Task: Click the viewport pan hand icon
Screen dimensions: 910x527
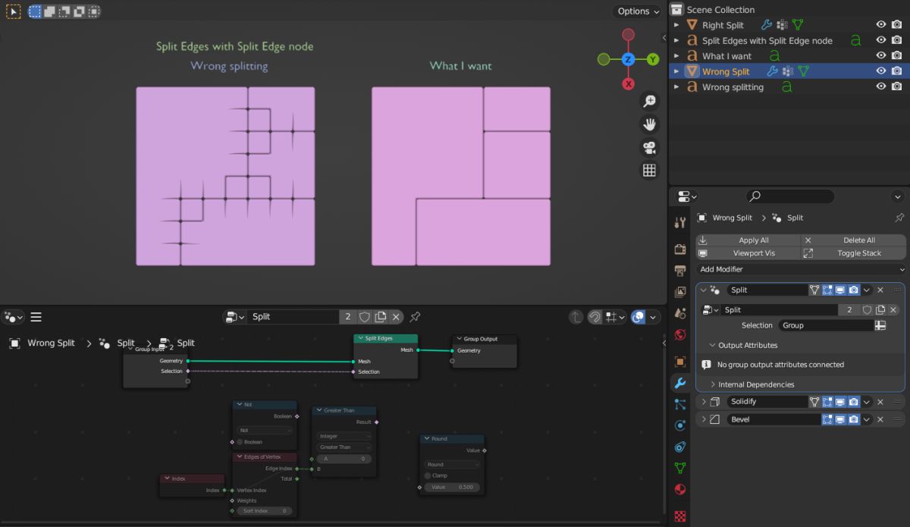Action: point(649,124)
